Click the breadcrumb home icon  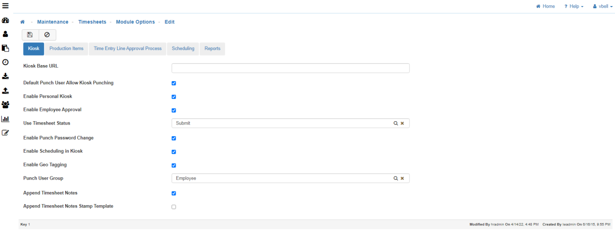(22, 22)
